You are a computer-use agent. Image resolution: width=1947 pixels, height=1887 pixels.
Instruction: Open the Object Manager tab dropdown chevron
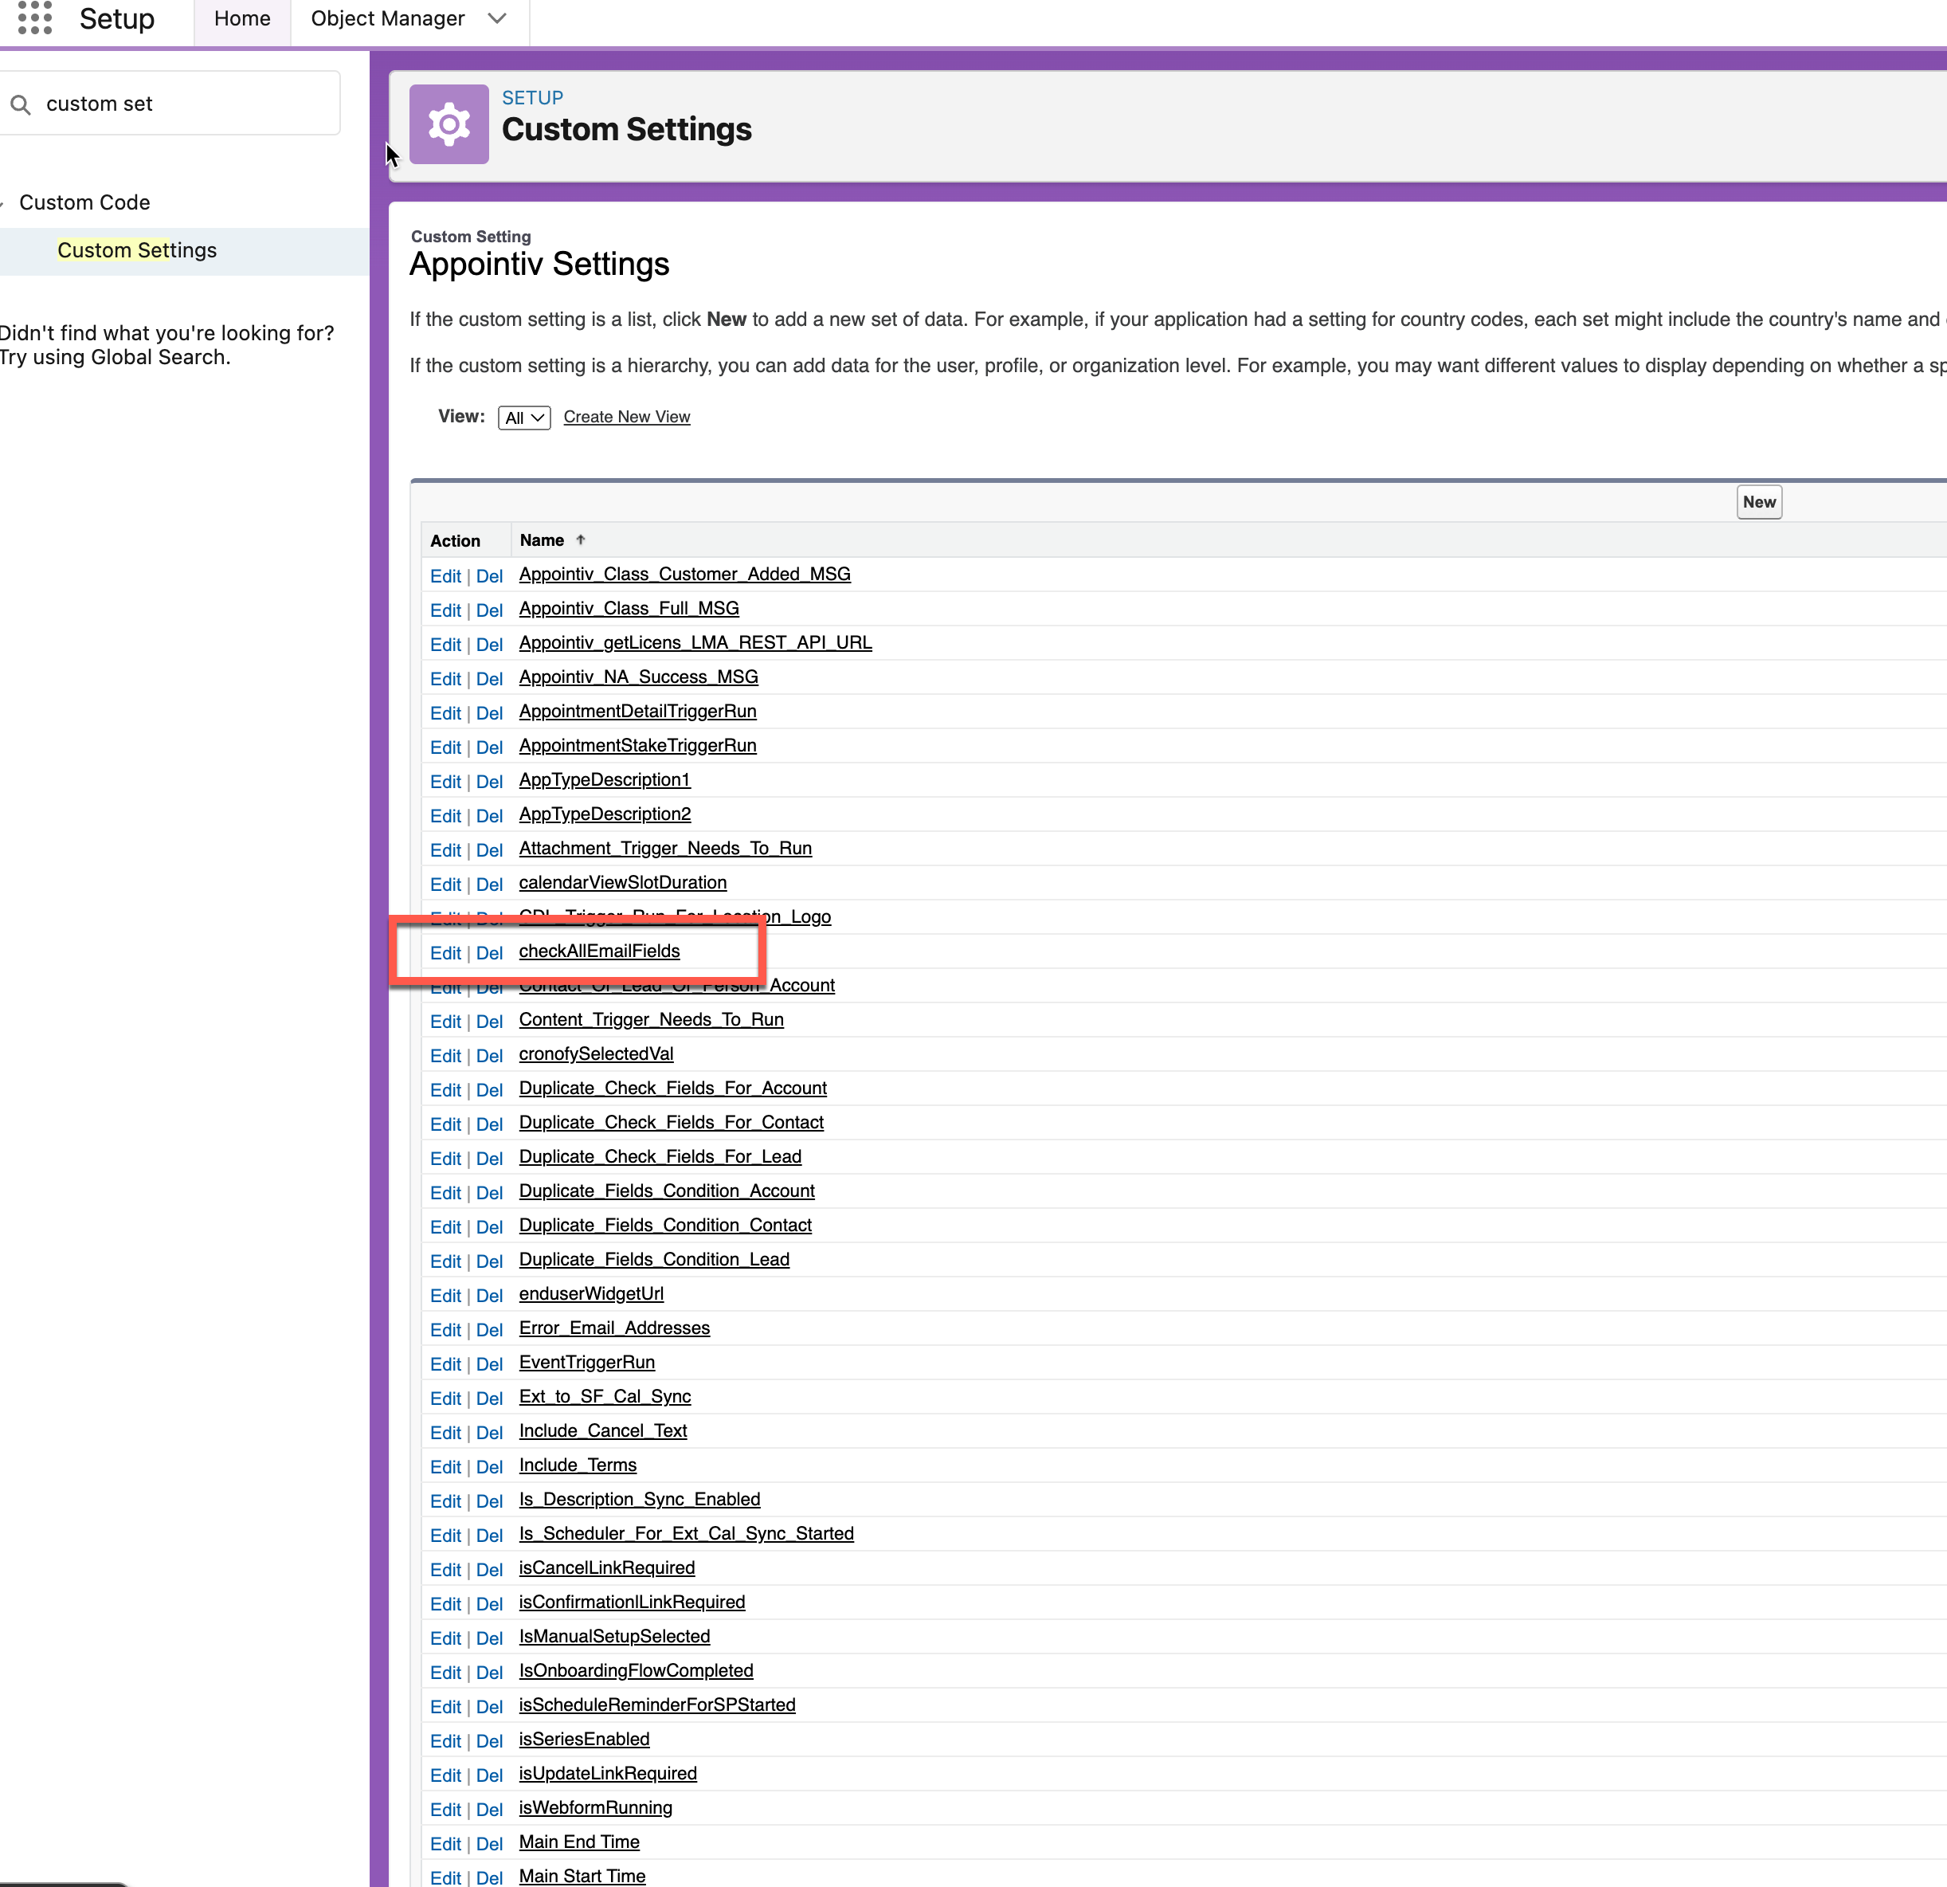coord(498,19)
